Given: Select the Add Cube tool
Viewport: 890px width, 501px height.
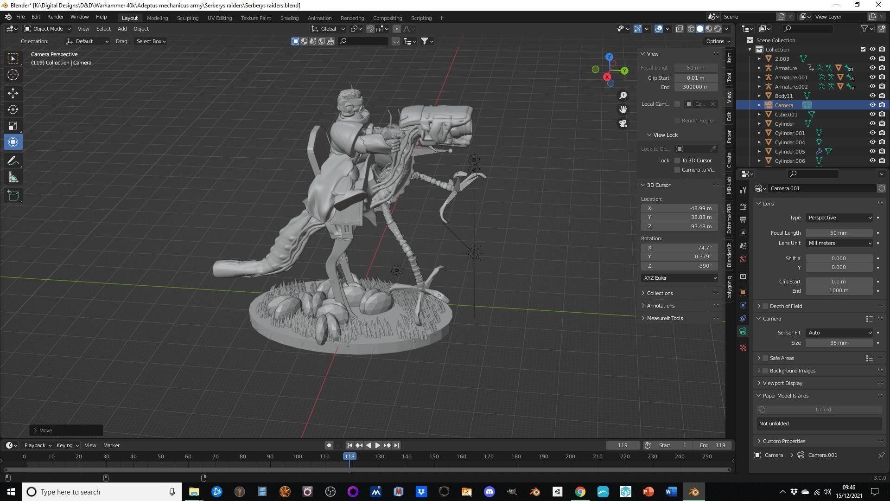Looking at the screenshot, I should tap(13, 196).
